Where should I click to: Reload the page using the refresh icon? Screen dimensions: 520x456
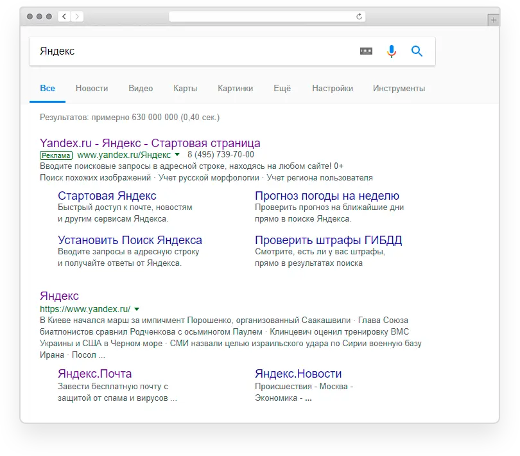point(359,16)
